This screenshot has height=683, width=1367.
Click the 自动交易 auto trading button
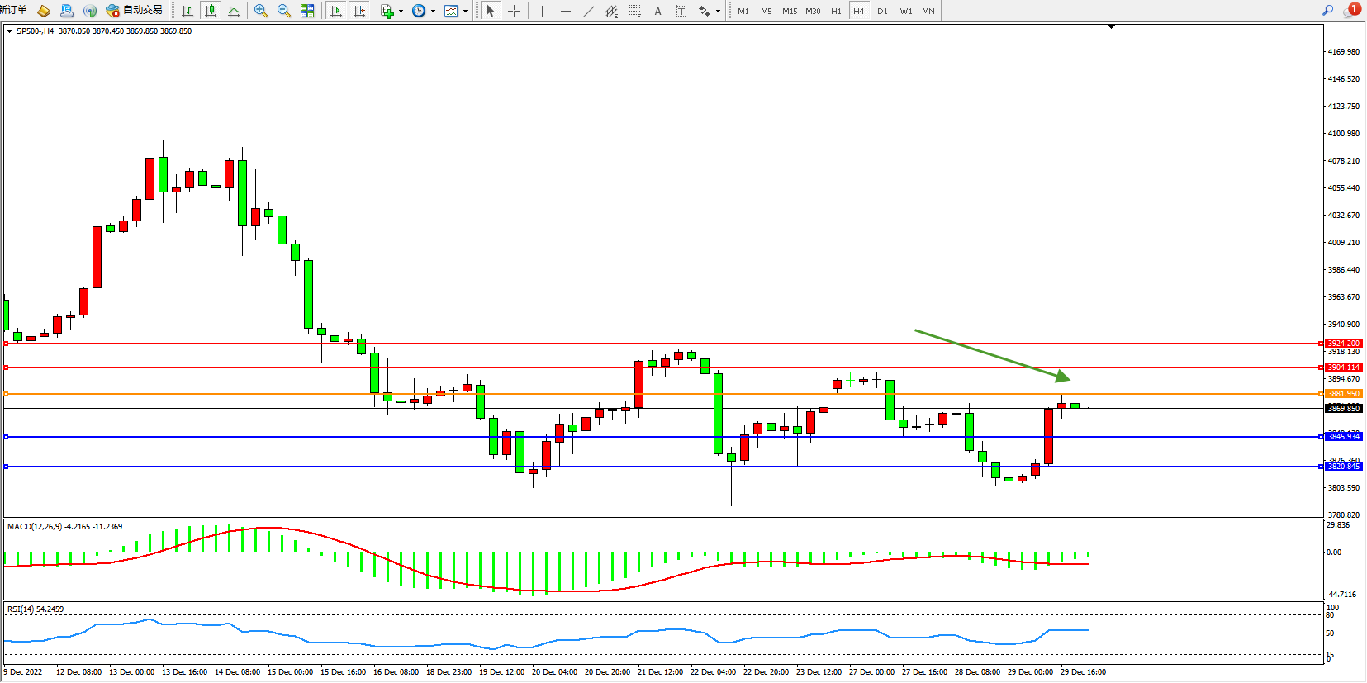tap(135, 10)
